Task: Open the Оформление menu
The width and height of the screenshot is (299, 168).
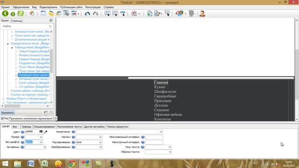Action: [x=21, y=7]
